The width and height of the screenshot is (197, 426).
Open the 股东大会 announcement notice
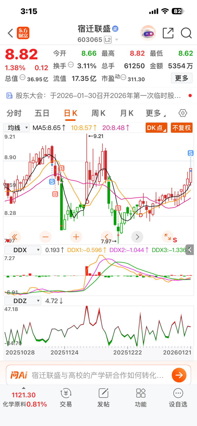(x=98, y=96)
